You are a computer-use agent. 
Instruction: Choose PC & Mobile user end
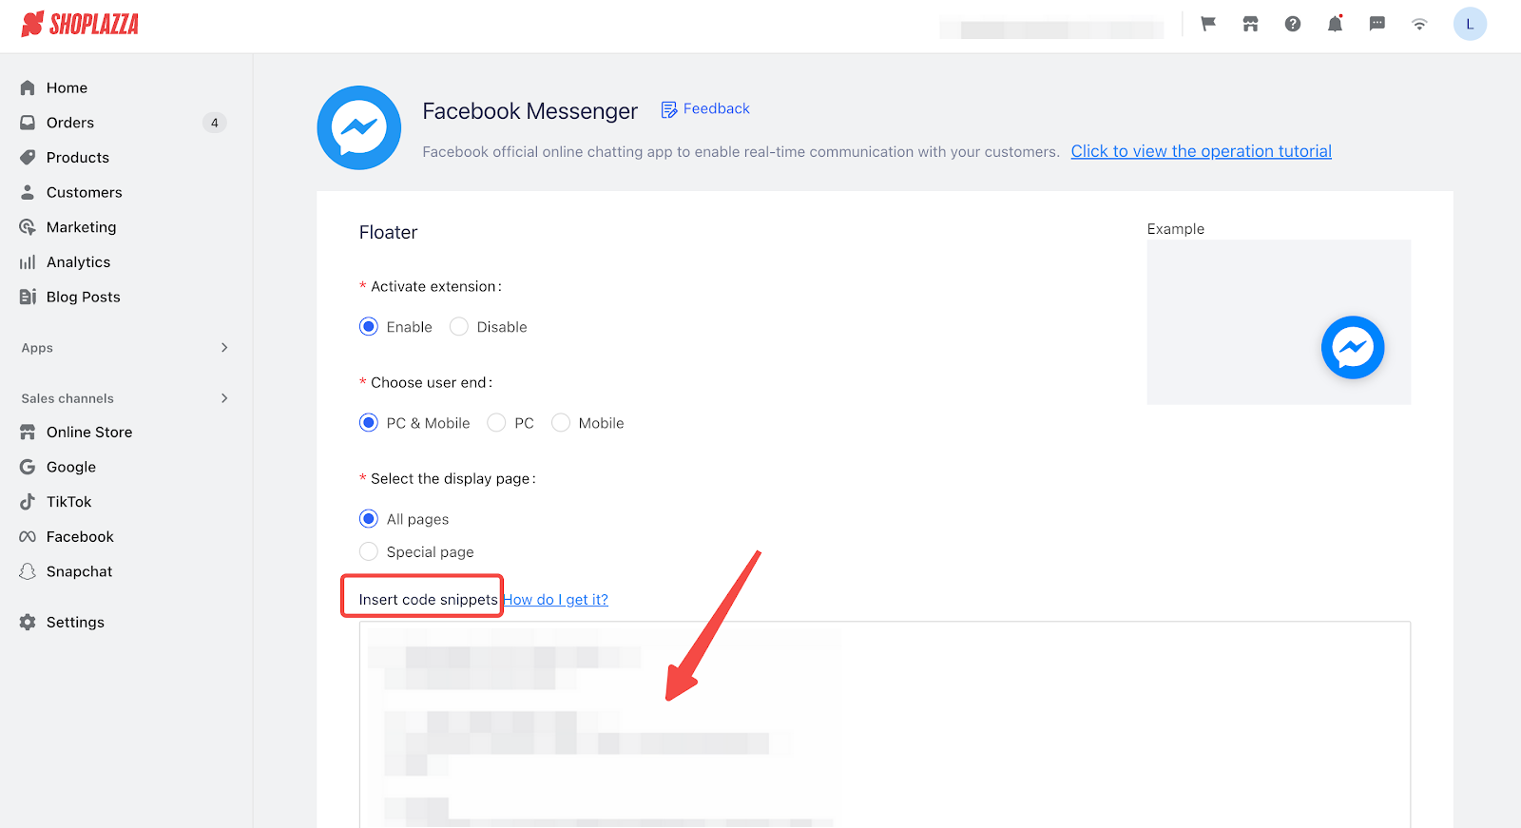[369, 423]
